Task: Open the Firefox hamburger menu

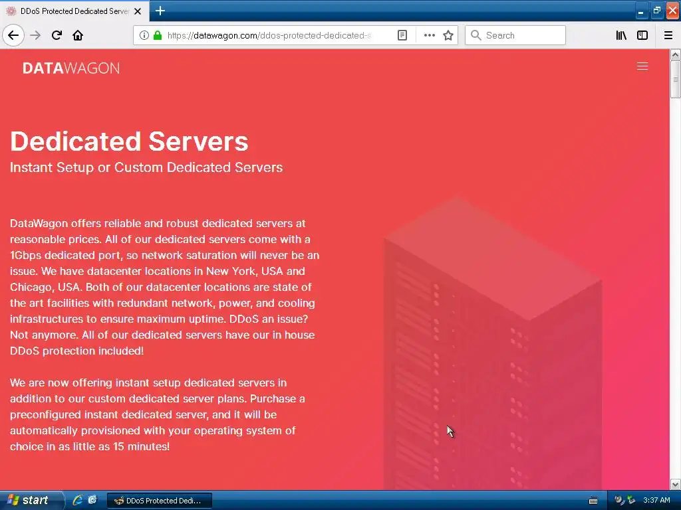Action: pyautogui.click(x=668, y=35)
